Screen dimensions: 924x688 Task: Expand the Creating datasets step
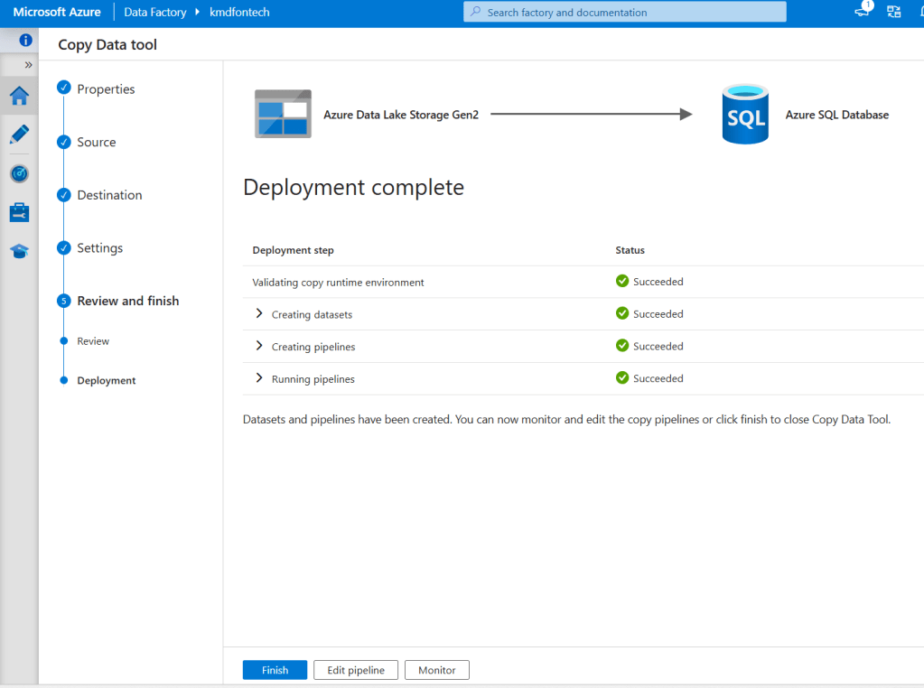pyautogui.click(x=259, y=314)
